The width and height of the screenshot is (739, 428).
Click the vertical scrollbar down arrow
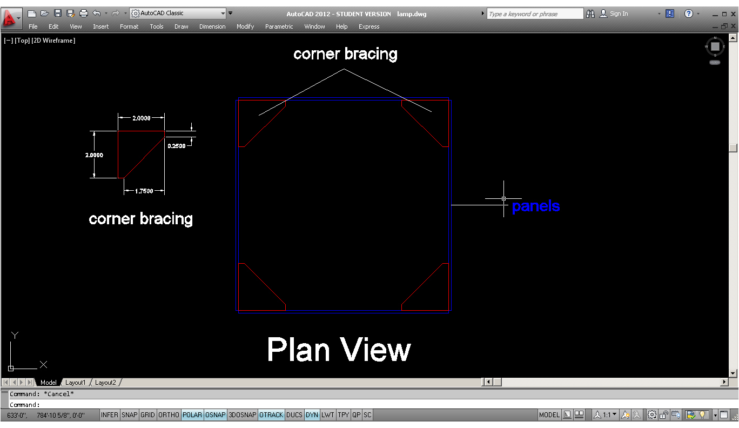(x=733, y=373)
